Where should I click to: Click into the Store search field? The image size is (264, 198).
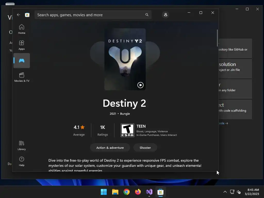coord(93,15)
